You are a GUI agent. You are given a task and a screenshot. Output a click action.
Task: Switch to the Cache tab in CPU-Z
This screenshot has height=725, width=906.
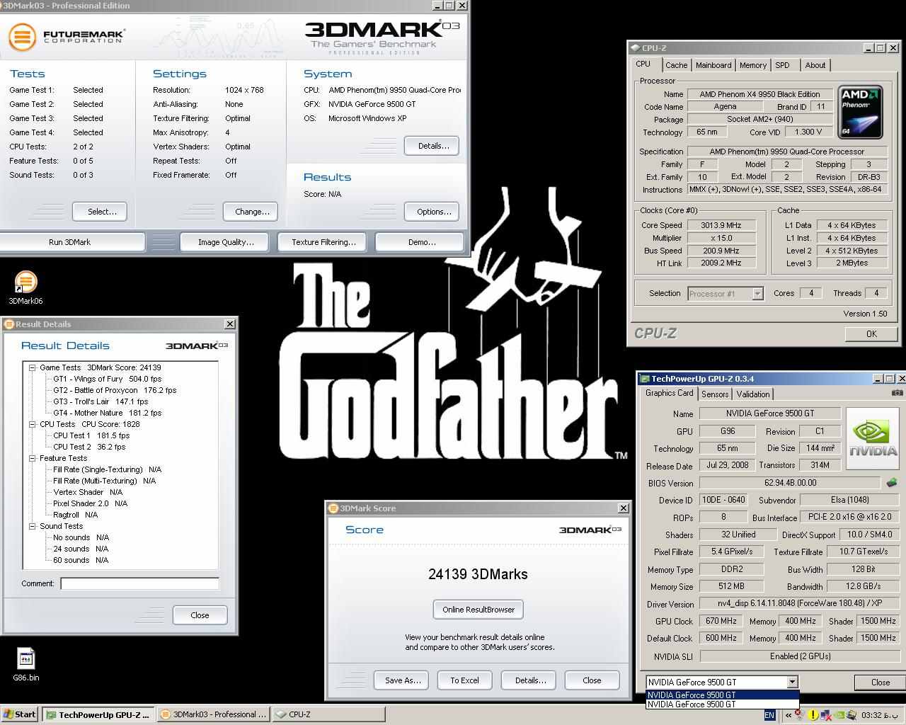pos(676,65)
